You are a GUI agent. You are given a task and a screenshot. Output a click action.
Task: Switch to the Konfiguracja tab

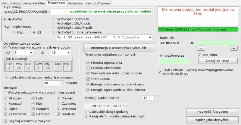click(x=75, y=2)
